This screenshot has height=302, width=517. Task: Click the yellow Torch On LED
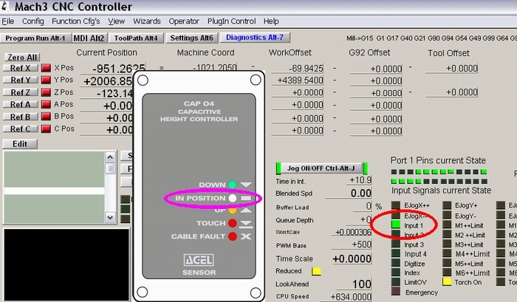pyautogui.click(x=447, y=282)
